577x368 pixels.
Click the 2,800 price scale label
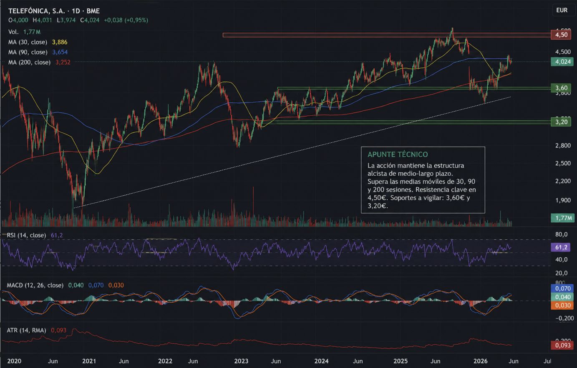click(563, 145)
